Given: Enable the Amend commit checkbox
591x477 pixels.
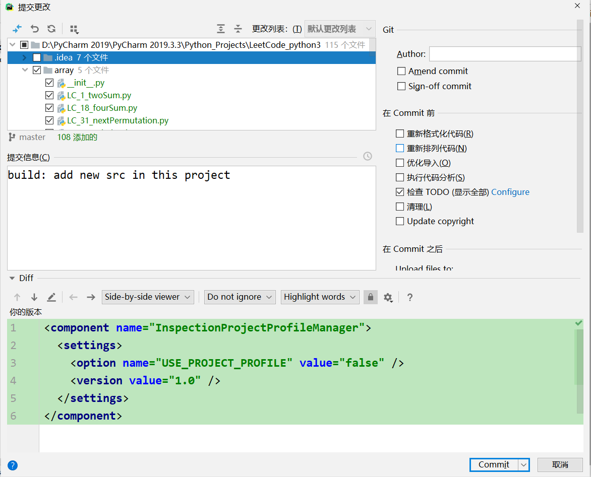Looking at the screenshot, I should coord(401,71).
